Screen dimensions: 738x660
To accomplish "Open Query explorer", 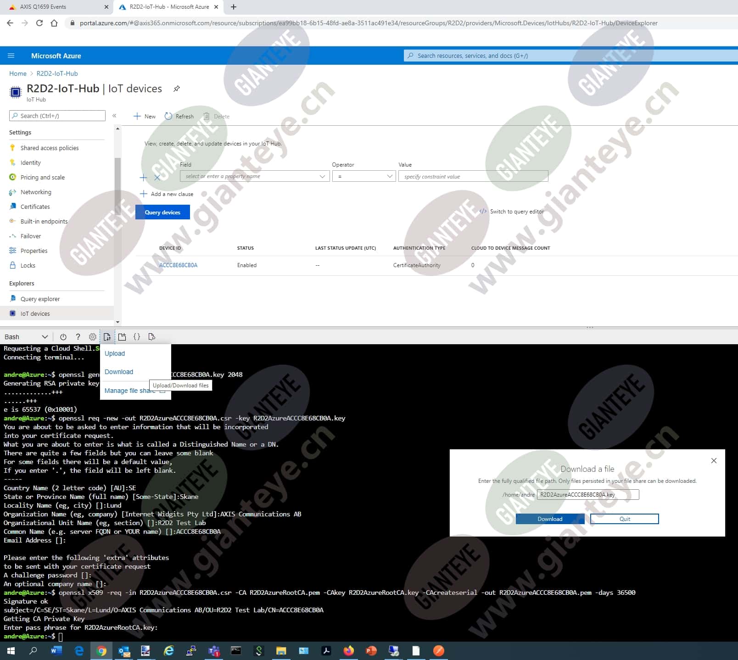I will pos(40,299).
